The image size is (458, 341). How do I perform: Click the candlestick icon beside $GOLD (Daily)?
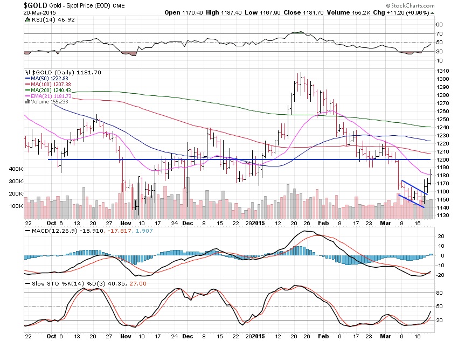click(x=27, y=72)
